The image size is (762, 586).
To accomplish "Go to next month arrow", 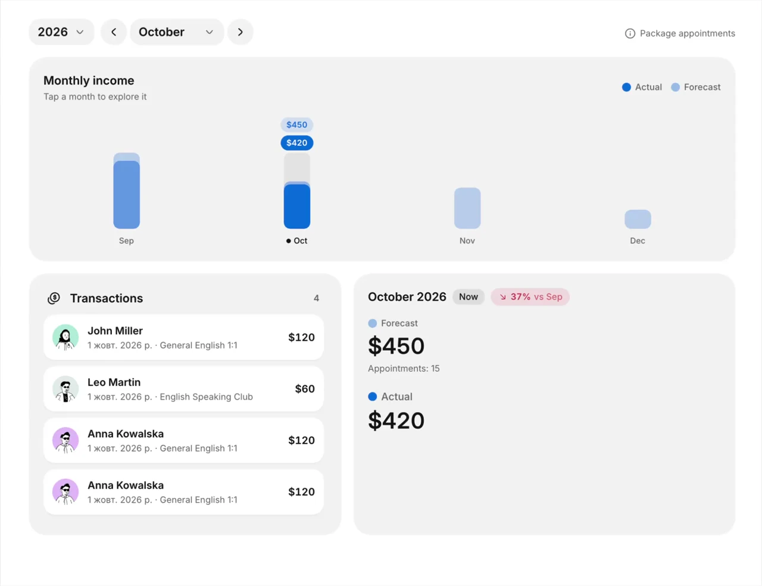I will tap(241, 32).
